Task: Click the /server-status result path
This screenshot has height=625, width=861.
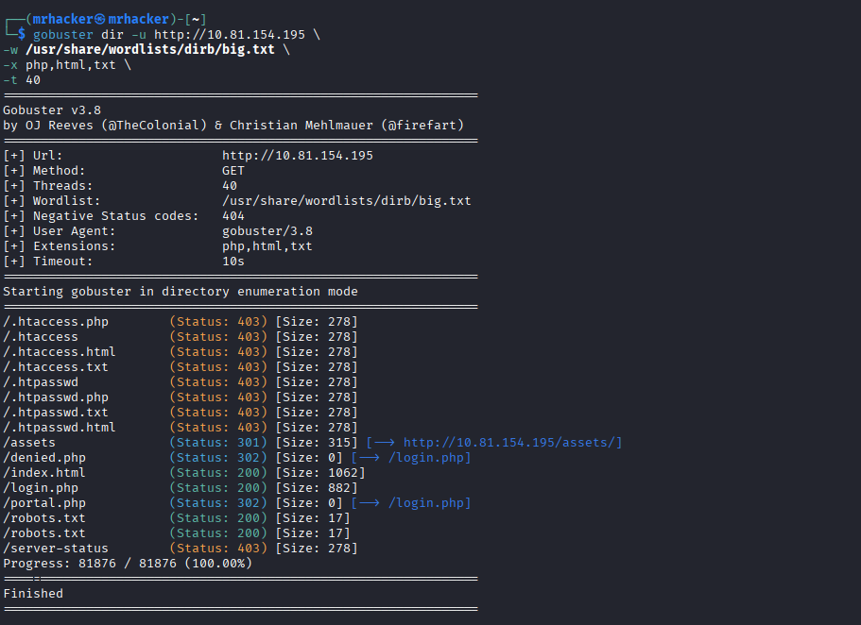Action: pos(56,549)
